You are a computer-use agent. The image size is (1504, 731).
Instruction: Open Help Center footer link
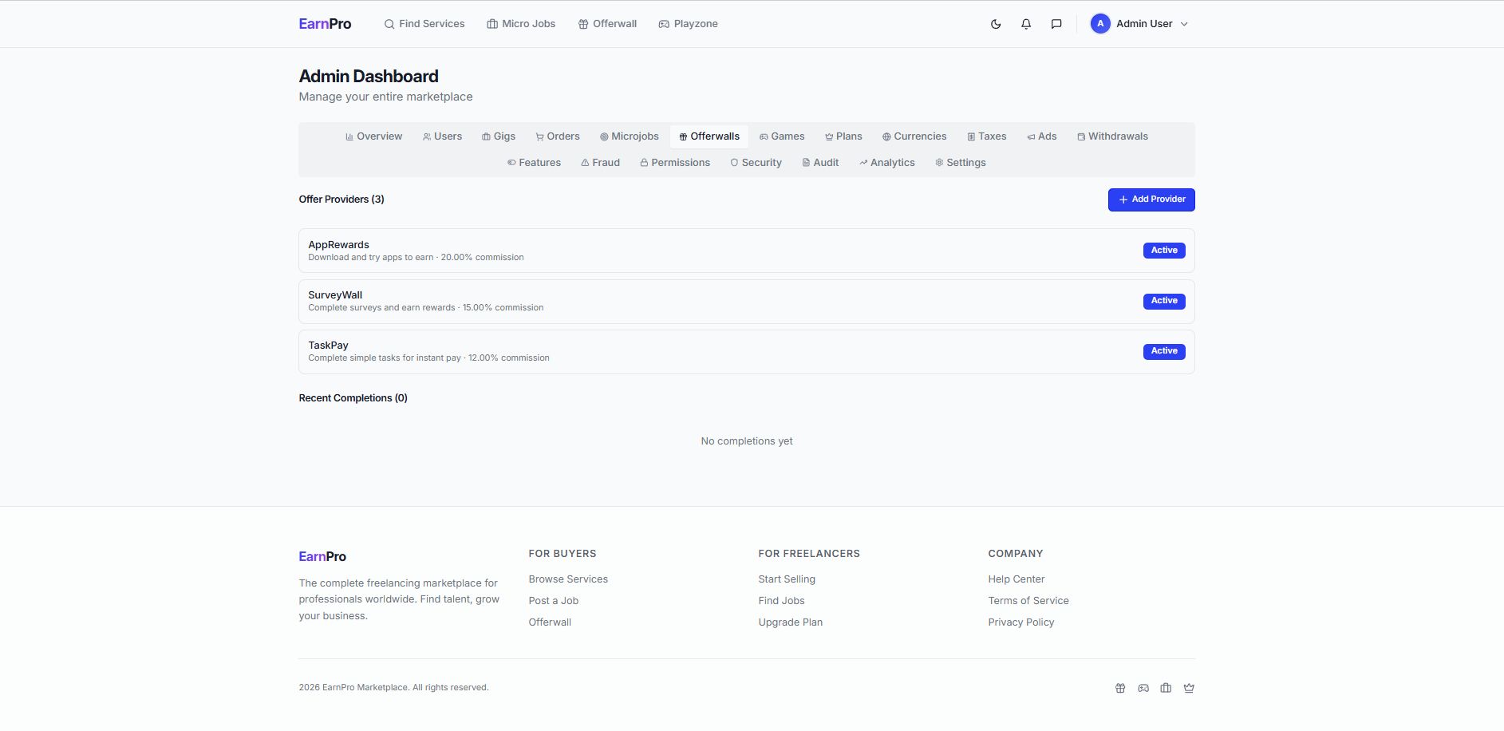(x=1016, y=579)
